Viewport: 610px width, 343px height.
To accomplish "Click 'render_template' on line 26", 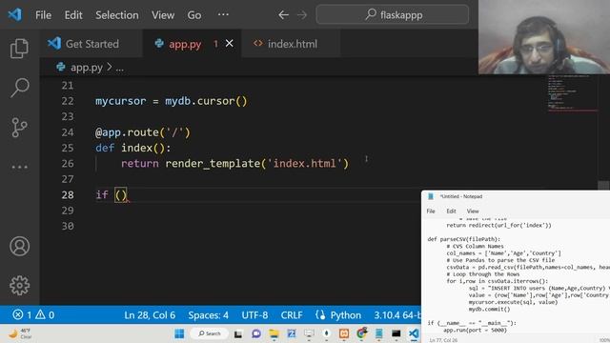I will click(213, 163).
